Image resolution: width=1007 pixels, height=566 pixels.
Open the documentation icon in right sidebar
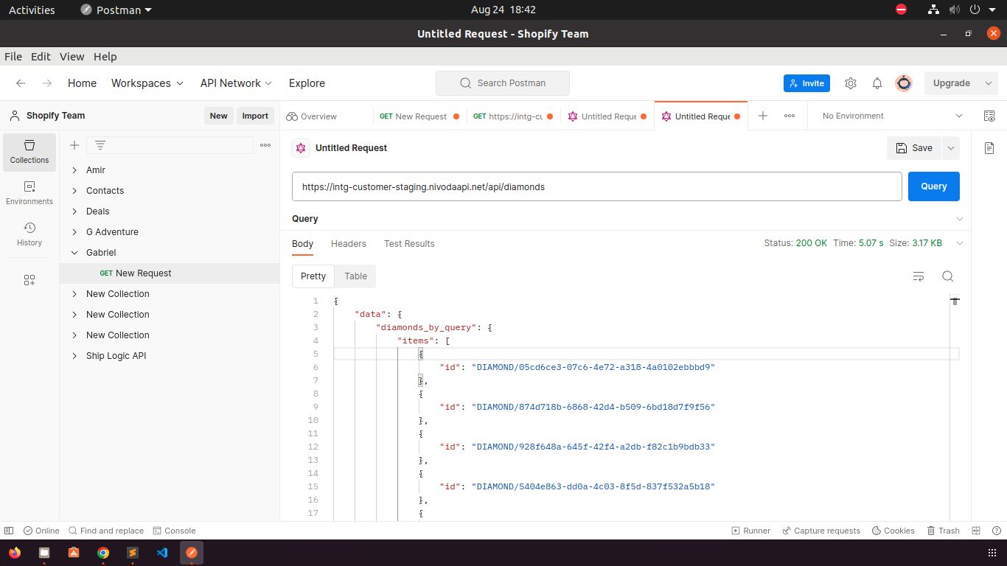click(989, 148)
